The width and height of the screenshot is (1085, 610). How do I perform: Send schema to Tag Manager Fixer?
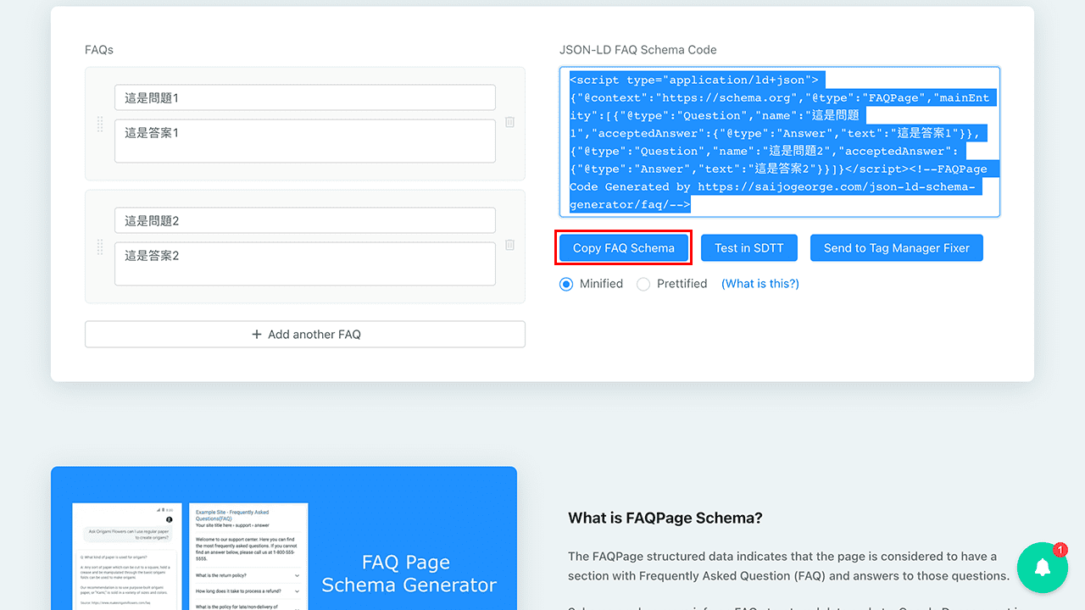click(x=896, y=247)
